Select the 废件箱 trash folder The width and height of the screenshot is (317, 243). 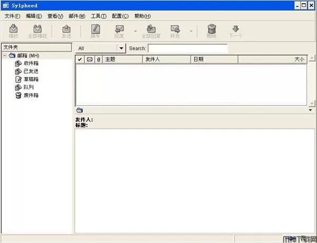[27, 95]
